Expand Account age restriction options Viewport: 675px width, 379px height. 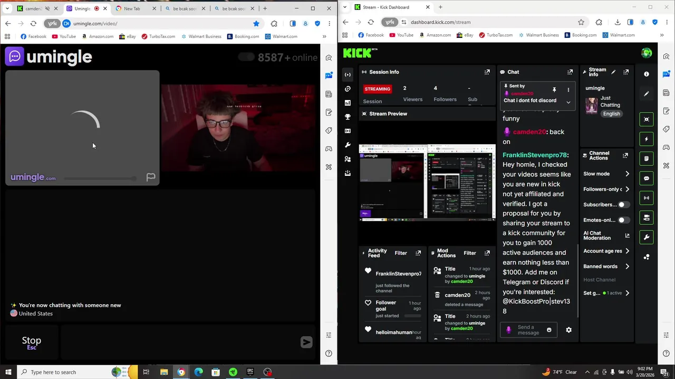[x=627, y=251]
